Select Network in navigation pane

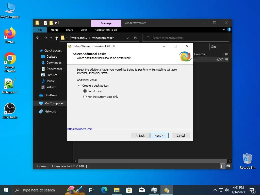point(47,111)
